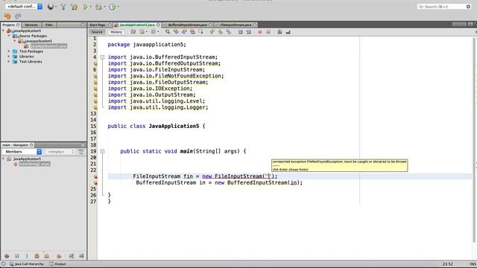Open the Members dropdown in Navigator

coord(22,152)
